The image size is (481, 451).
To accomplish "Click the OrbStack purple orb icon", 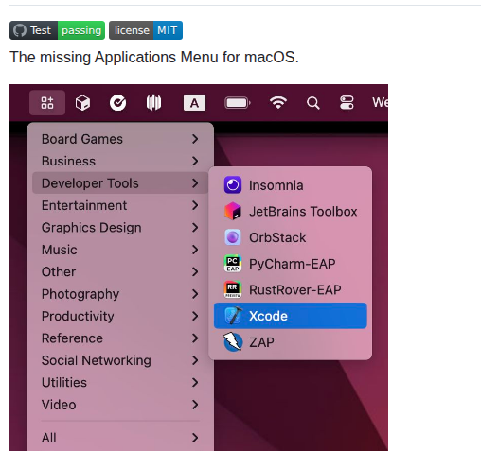I will click(233, 237).
